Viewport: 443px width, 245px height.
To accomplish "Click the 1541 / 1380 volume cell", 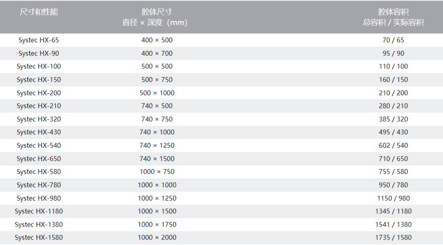I will click(x=393, y=224).
